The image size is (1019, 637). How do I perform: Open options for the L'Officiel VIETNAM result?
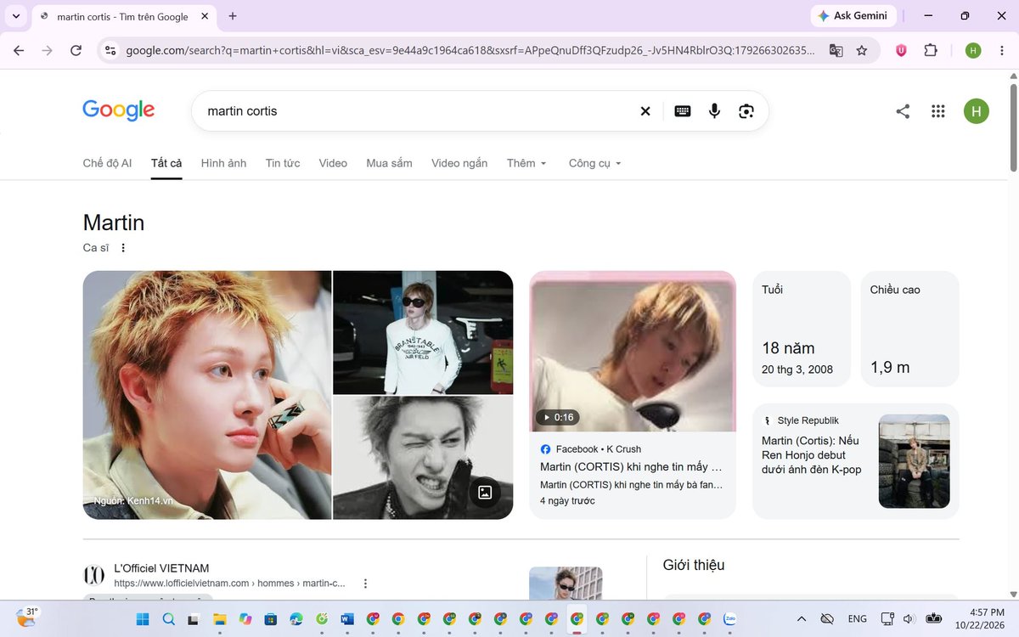366,583
